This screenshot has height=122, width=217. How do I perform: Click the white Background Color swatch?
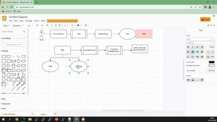coord(212,65)
